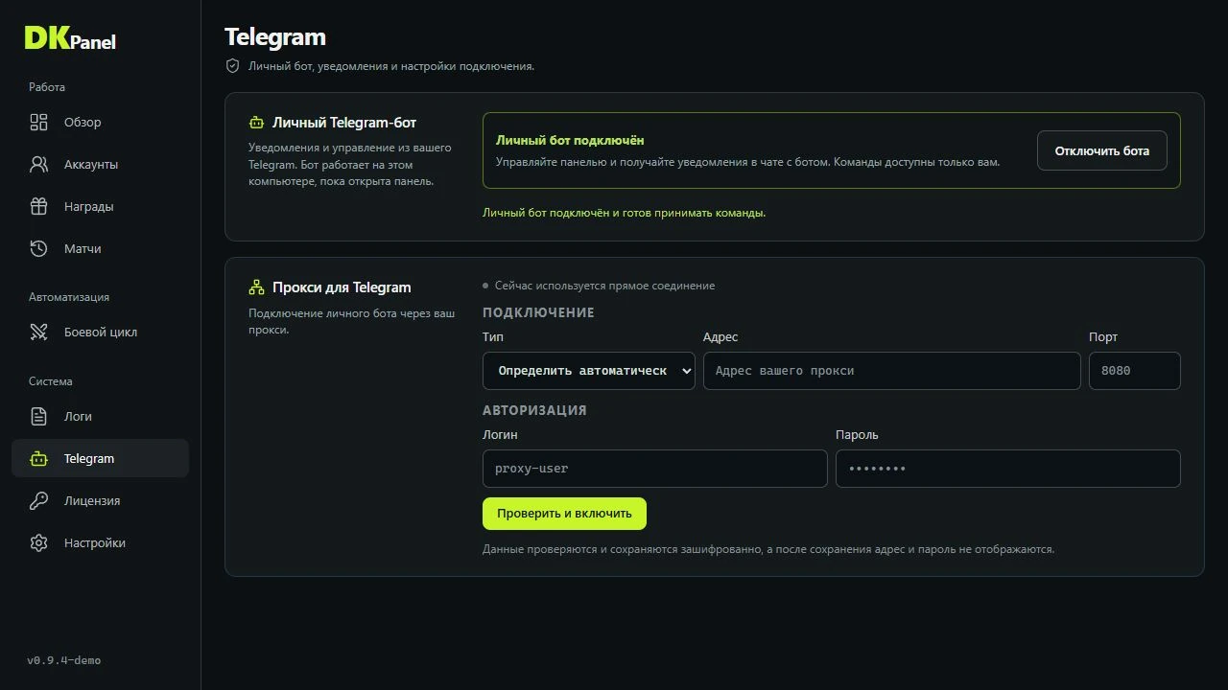Click the Лицензия key icon
The height and width of the screenshot is (690, 1228).
(x=38, y=500)
